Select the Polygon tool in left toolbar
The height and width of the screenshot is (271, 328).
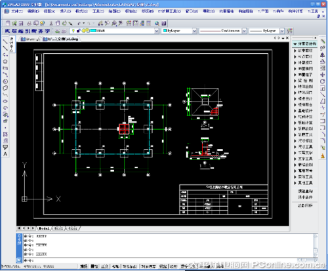click(x=5, y=62)
